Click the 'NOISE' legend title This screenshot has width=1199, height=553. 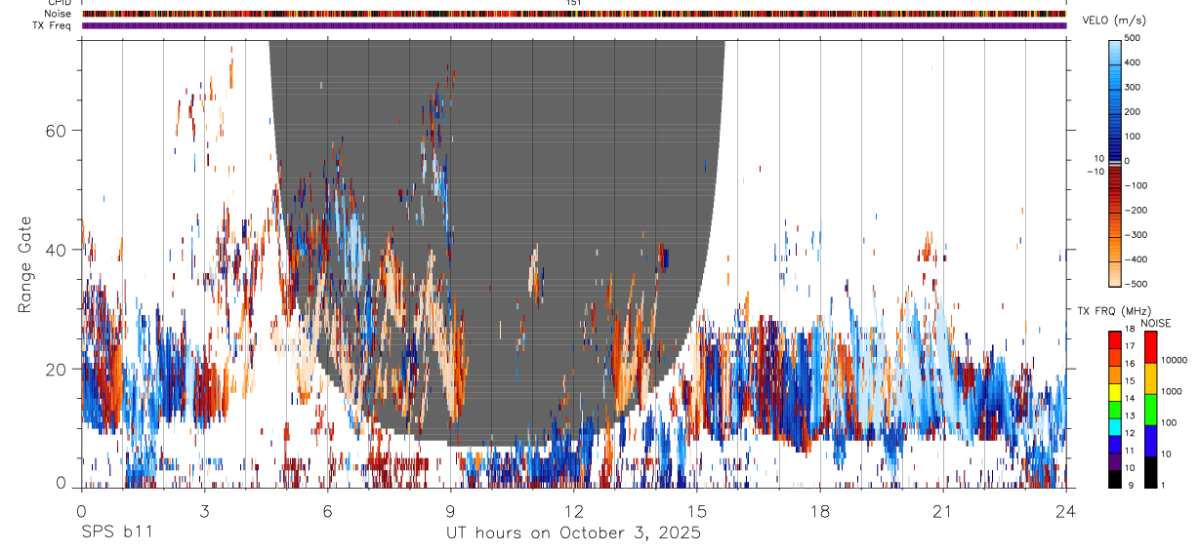click(x=1155, y=323)
